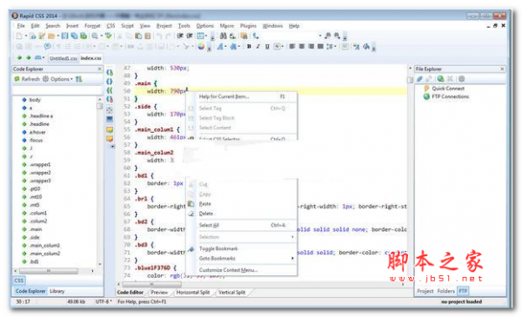Open the Tools menu
The image size is (522, 317).
tap(184, 25)
